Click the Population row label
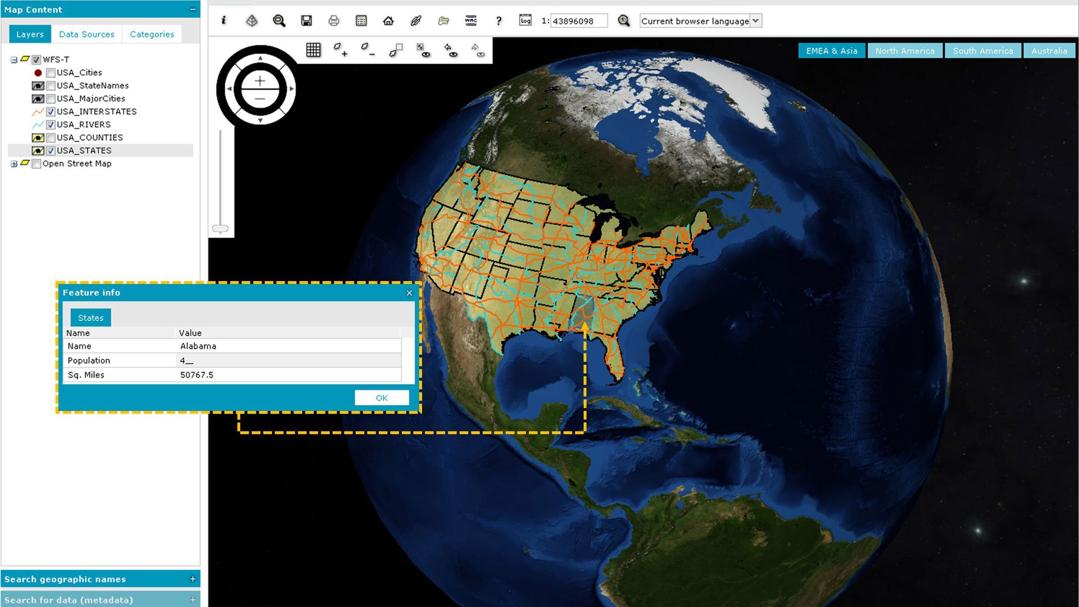This screenshot has height=607, width=1079. pyautogui.click(x=89, y=360)
